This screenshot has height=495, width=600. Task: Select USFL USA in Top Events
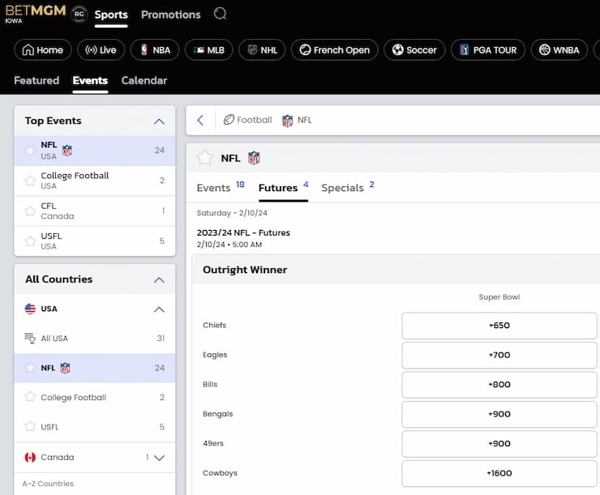(x=95, y=241)
